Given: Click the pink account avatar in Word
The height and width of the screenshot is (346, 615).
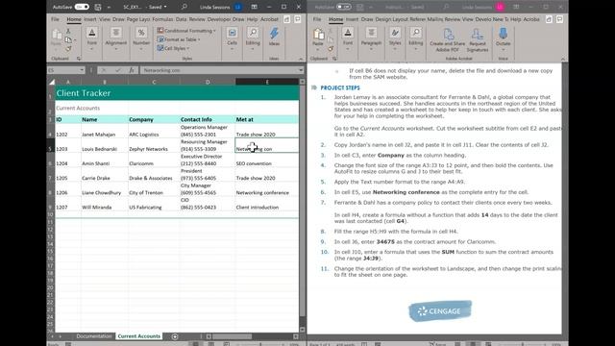Looking at the screenshot, I should [500, 7].
